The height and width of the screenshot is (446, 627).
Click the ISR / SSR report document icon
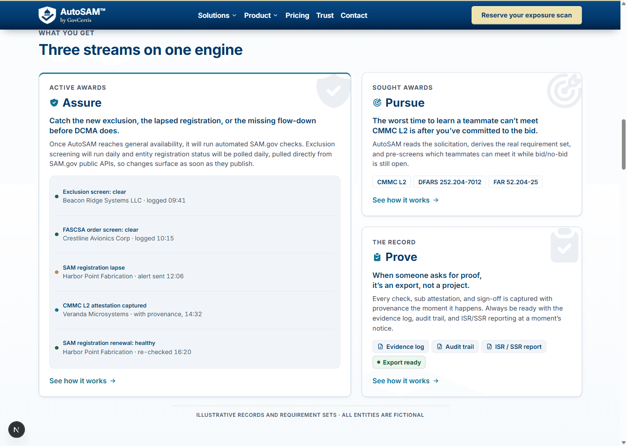489,347
